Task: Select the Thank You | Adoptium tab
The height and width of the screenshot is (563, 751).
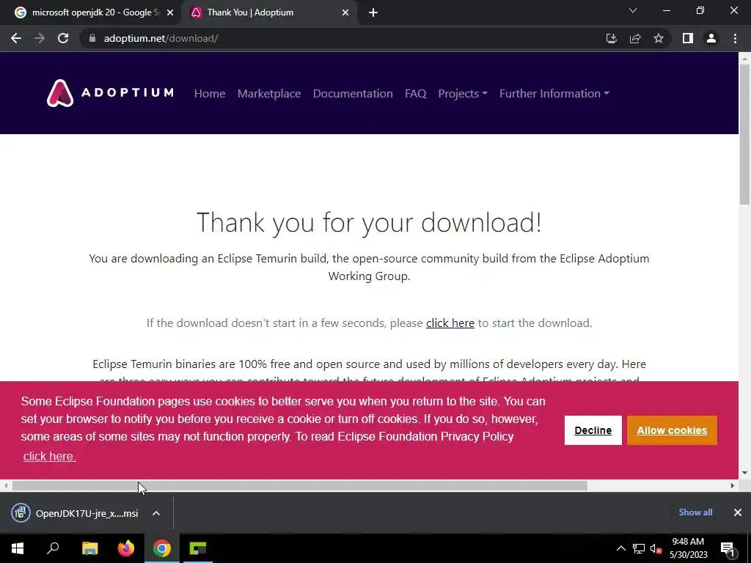Action: click(268, 12)
